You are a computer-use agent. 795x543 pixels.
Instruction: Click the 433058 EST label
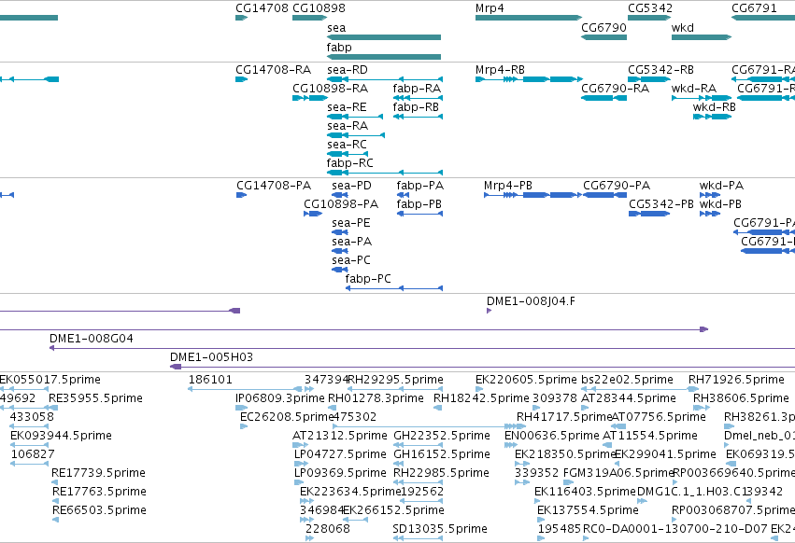pos(32,417)
